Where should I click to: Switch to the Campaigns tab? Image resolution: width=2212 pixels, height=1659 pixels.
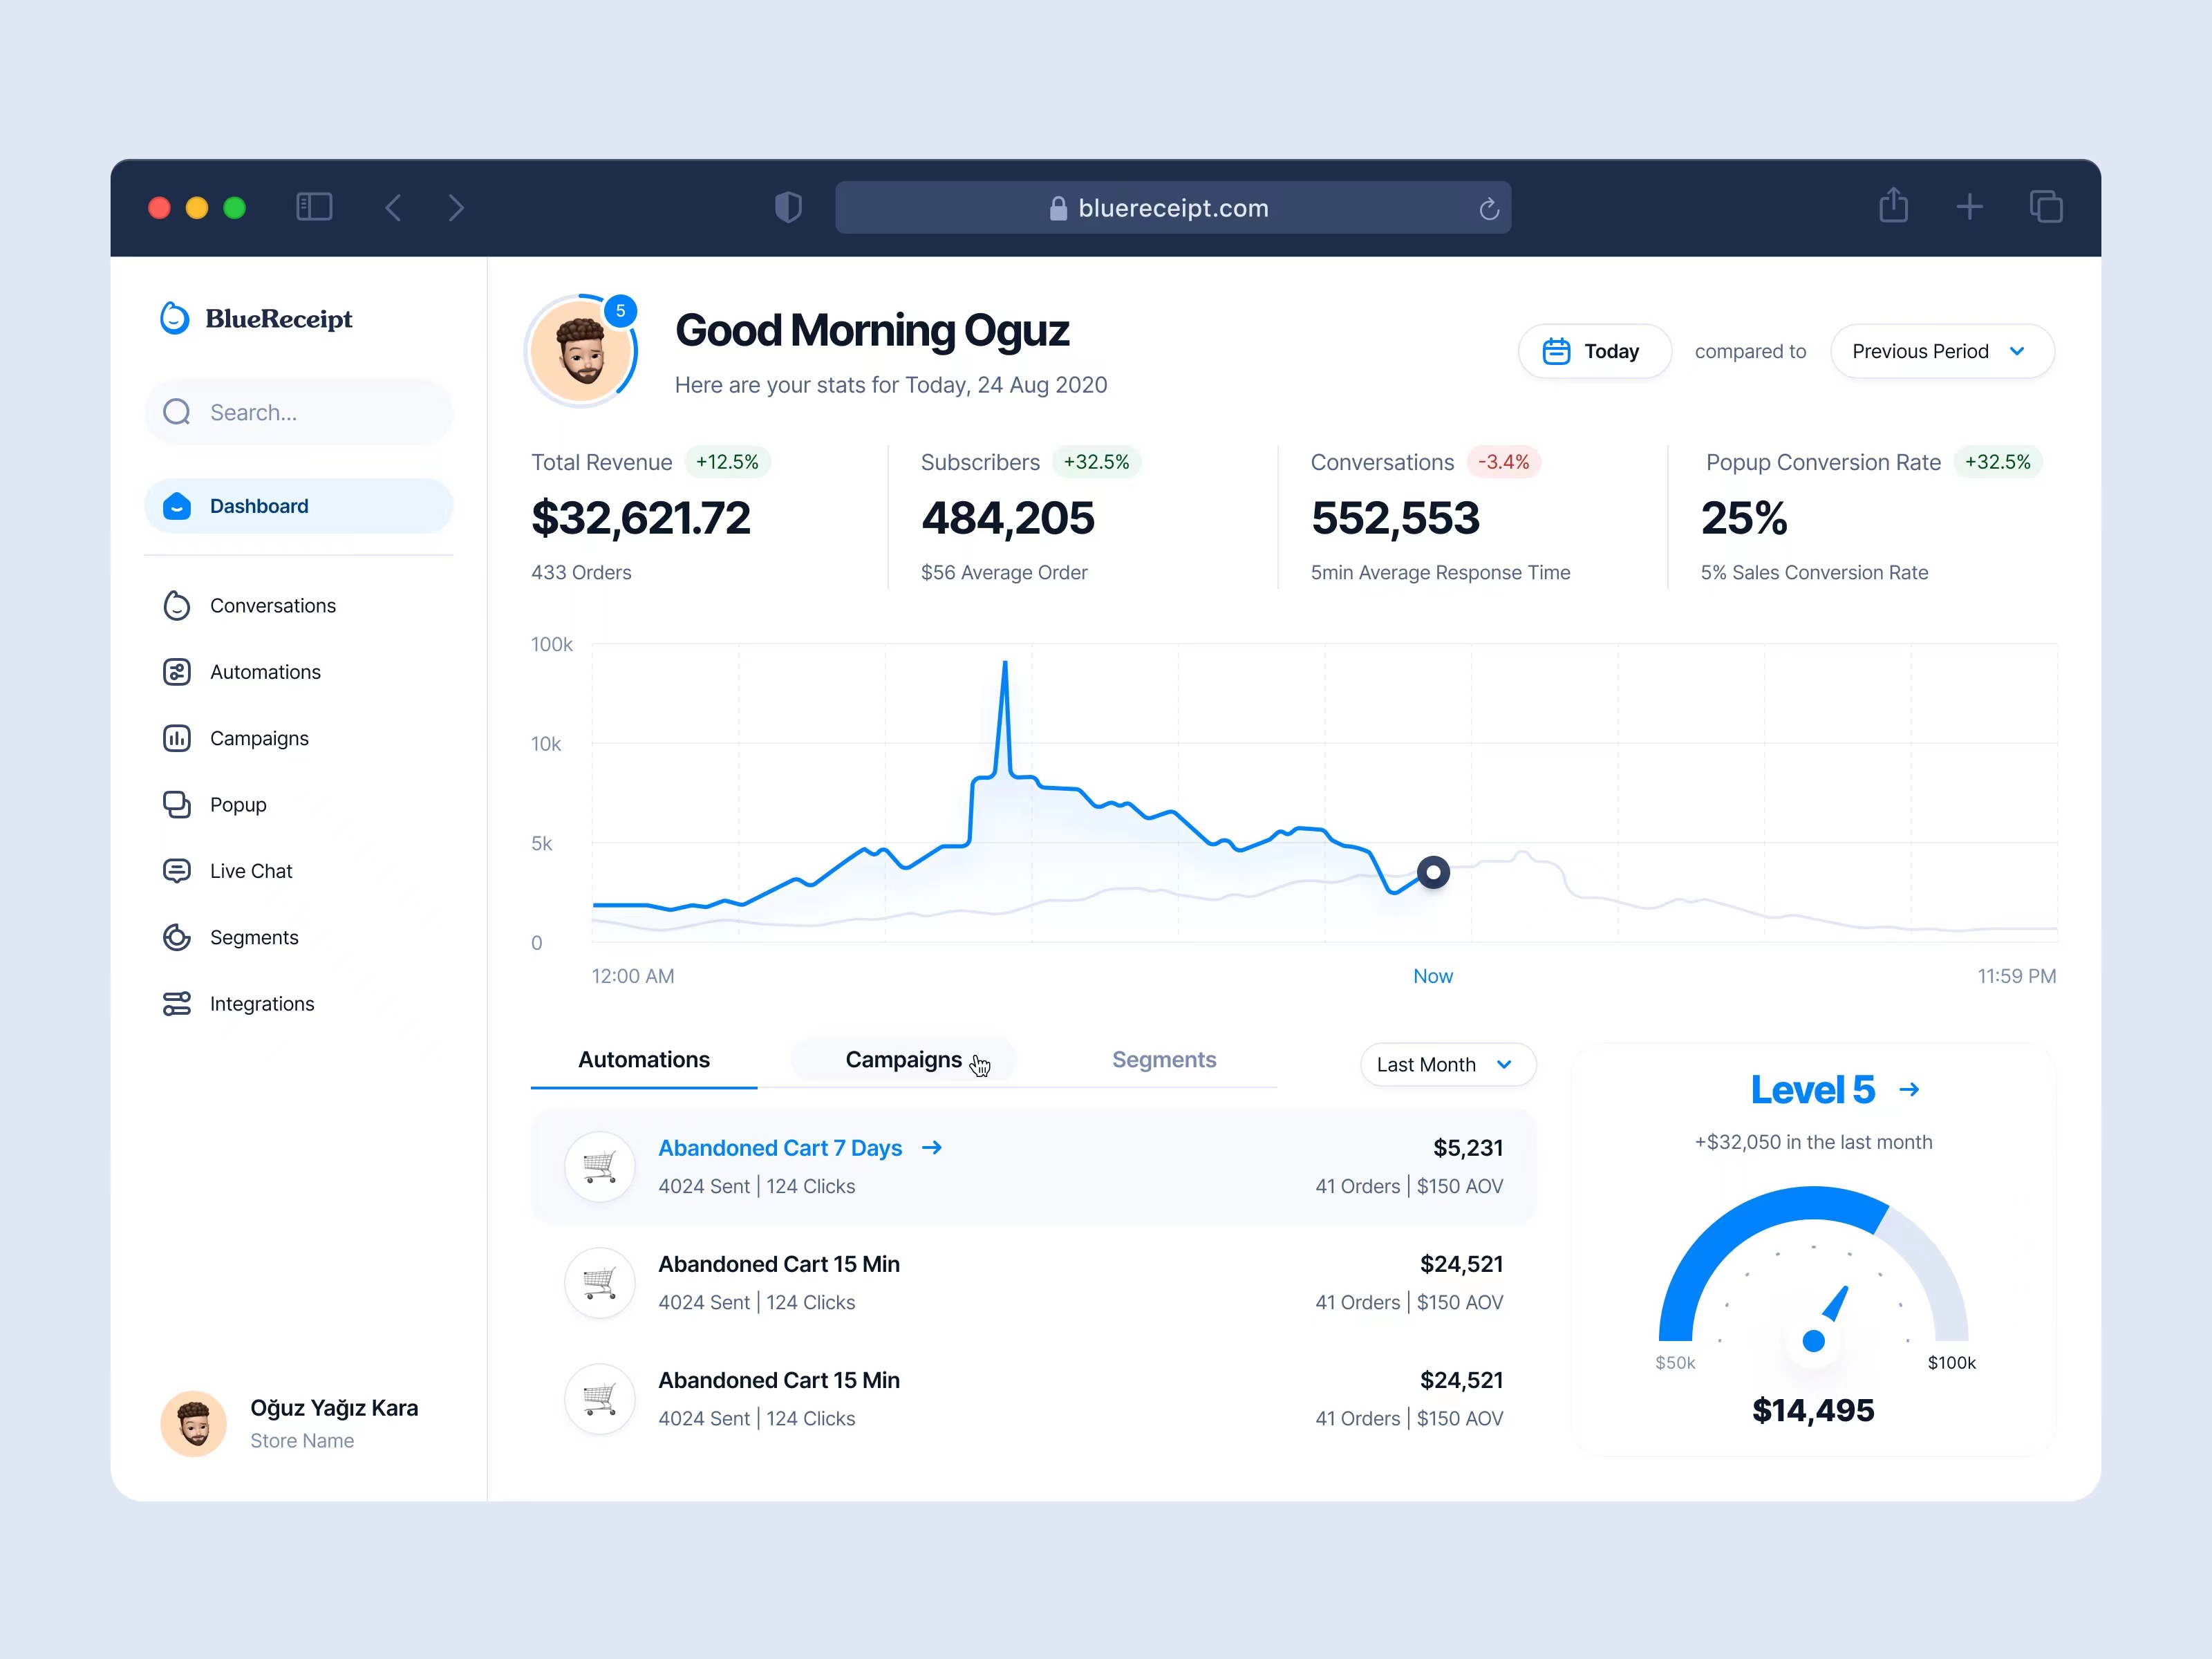click(903, 1060)
